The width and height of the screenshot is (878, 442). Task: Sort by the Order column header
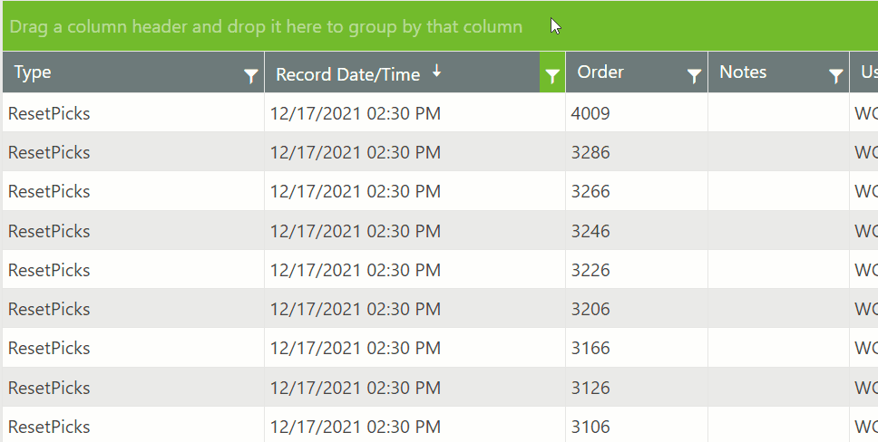click(x=600, y=72)
